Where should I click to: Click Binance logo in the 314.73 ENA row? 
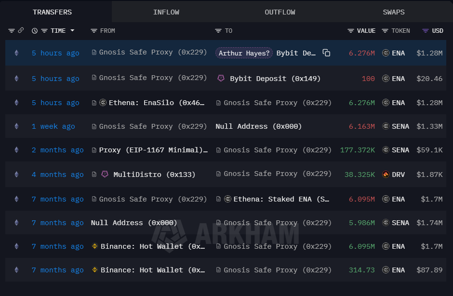94,269
